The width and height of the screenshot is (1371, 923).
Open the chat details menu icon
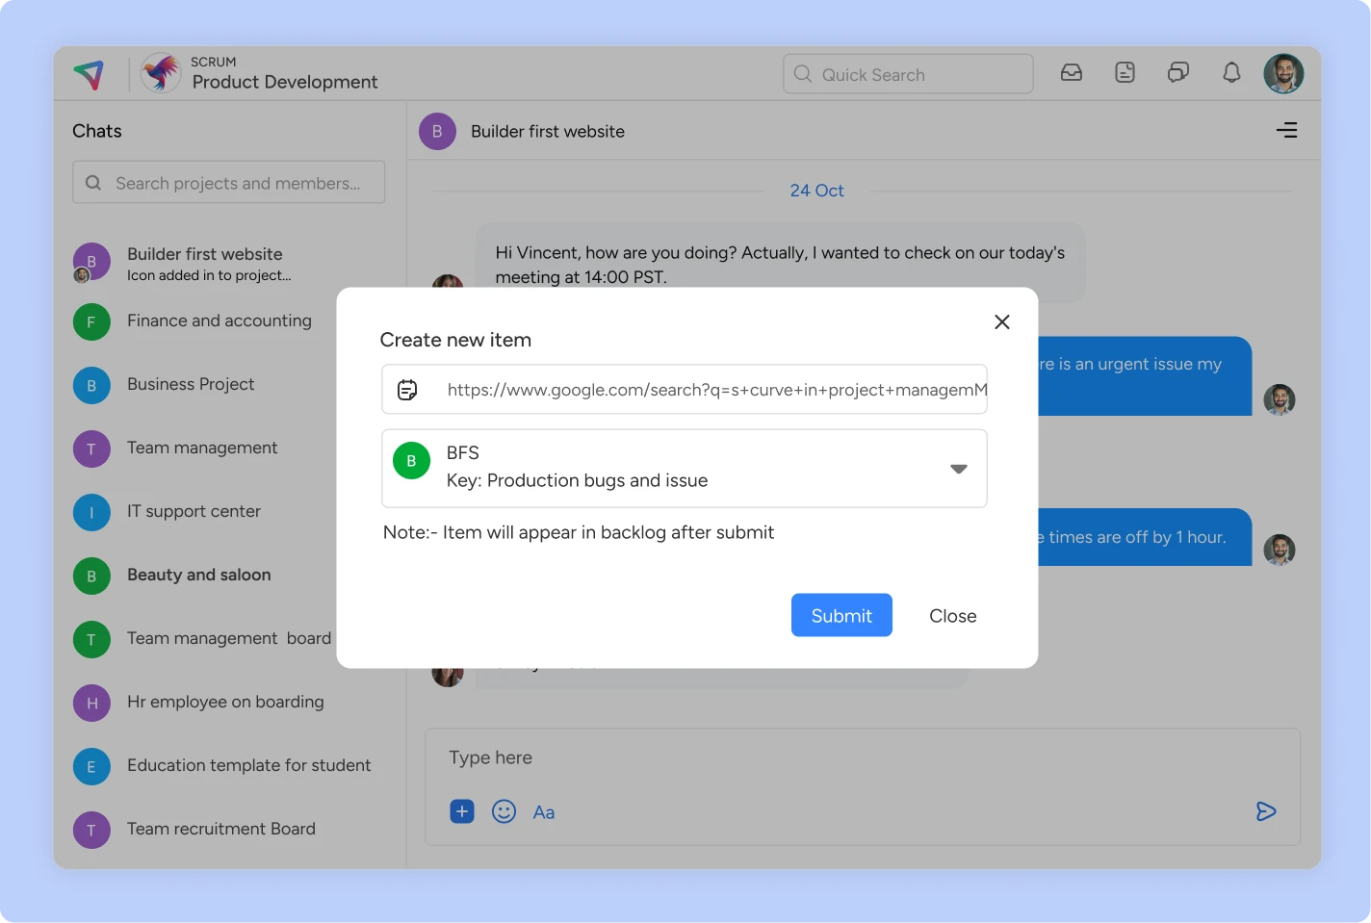[1286, 130]
